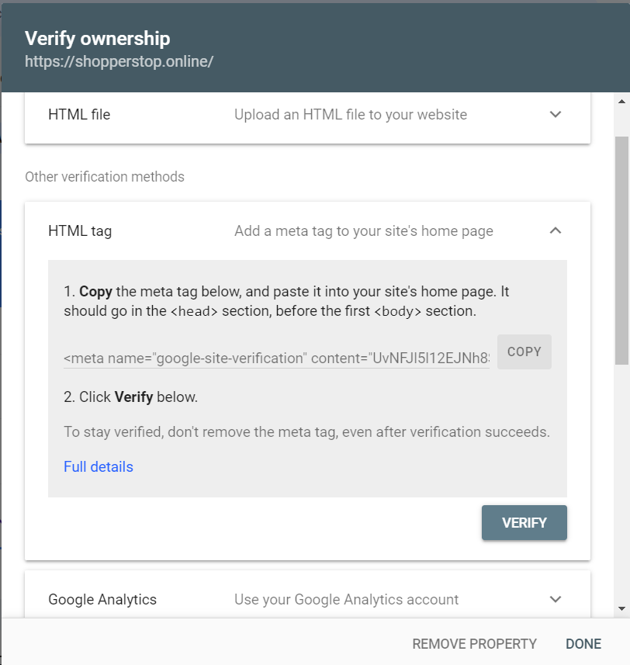Viewport: 630px width, 665px height.
Task: Click "Add a meta tag" description text
Action: [364, 230]
